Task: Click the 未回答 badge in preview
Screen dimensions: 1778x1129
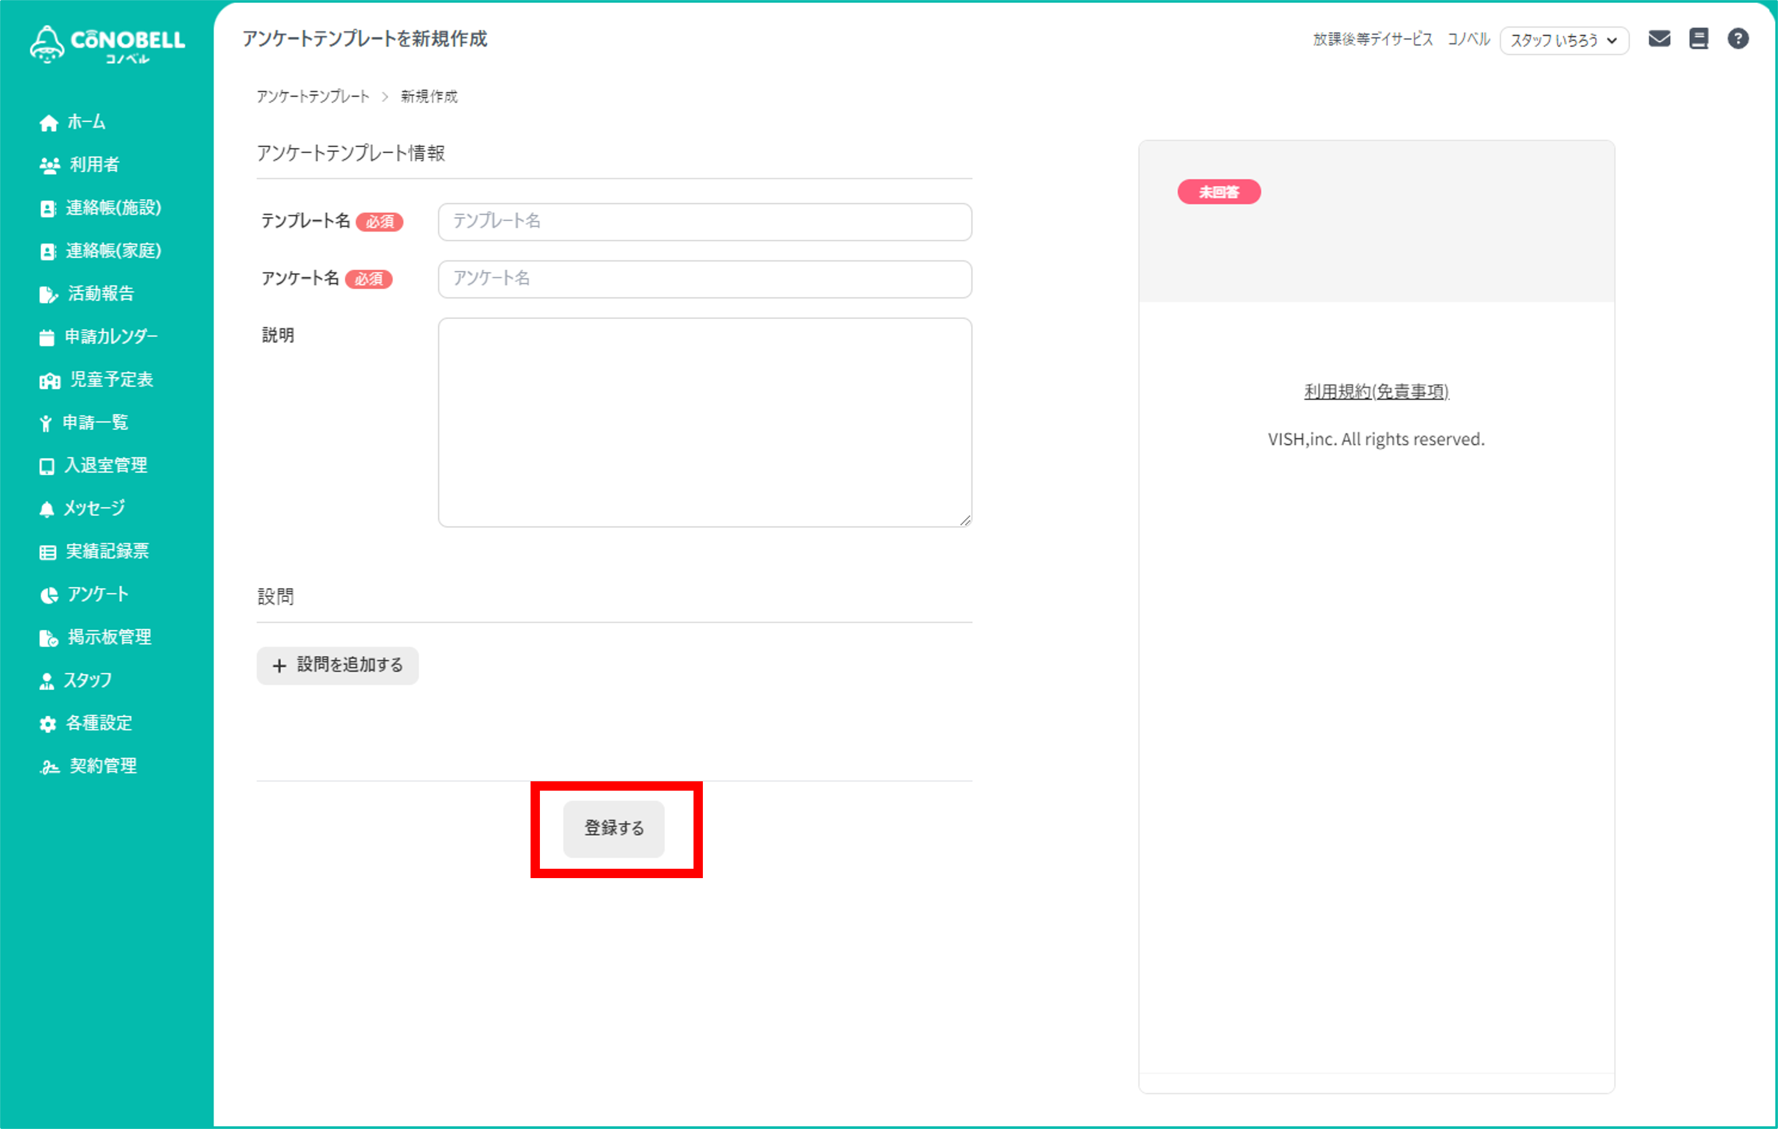Action: [1219, 192]
